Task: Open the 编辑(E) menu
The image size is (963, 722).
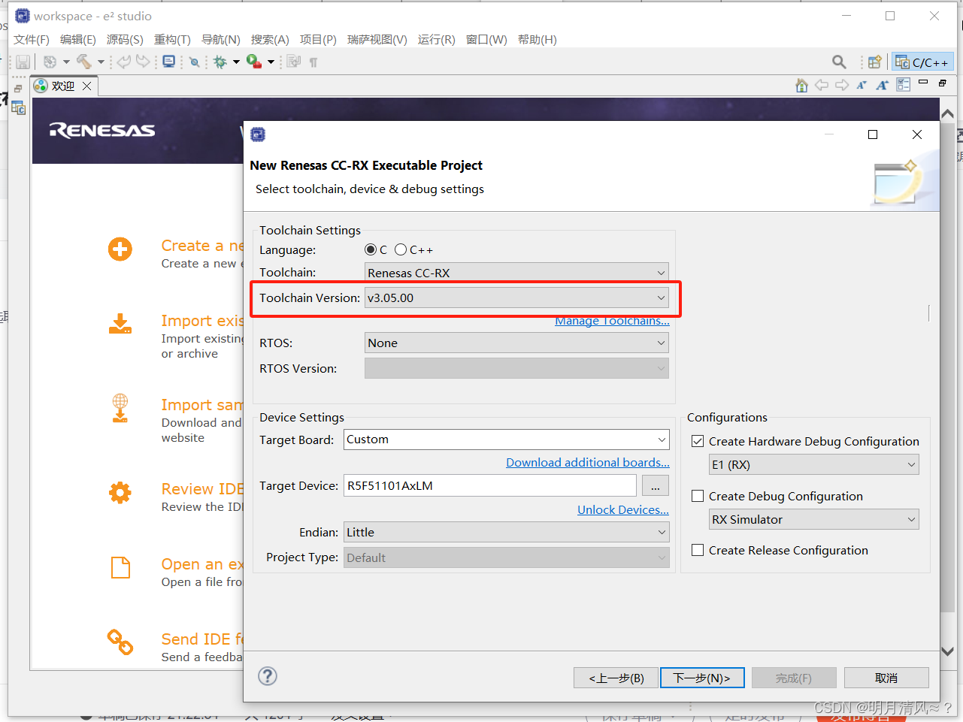Action: pyautogui.click(x=78, y=39)
